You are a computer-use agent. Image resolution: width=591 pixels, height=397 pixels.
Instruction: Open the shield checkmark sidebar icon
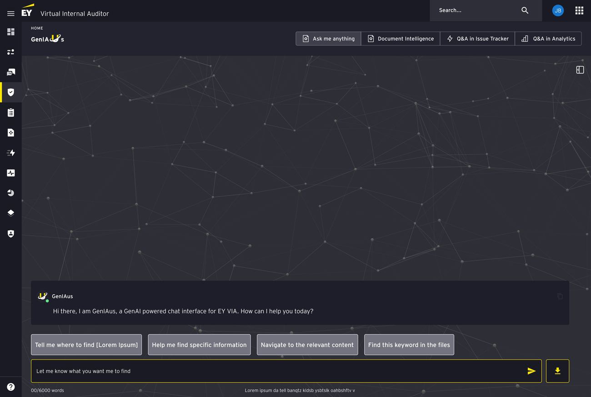[11, 92]
